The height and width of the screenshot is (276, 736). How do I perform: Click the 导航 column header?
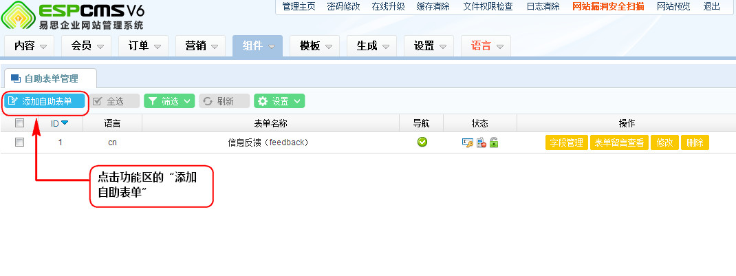(421, 123)
